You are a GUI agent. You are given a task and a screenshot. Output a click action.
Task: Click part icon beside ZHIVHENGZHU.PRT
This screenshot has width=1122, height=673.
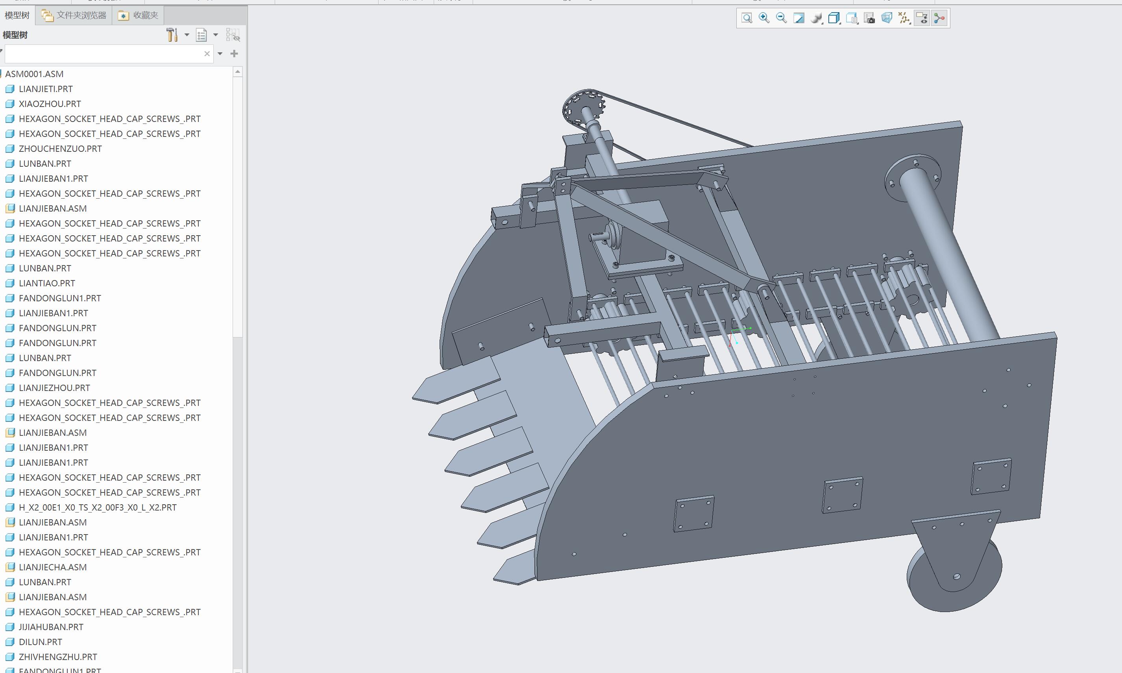[9, 657]
